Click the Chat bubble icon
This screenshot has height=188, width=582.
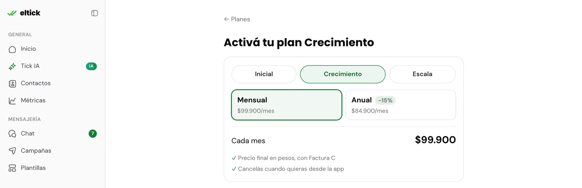click(x=12, y=134)
